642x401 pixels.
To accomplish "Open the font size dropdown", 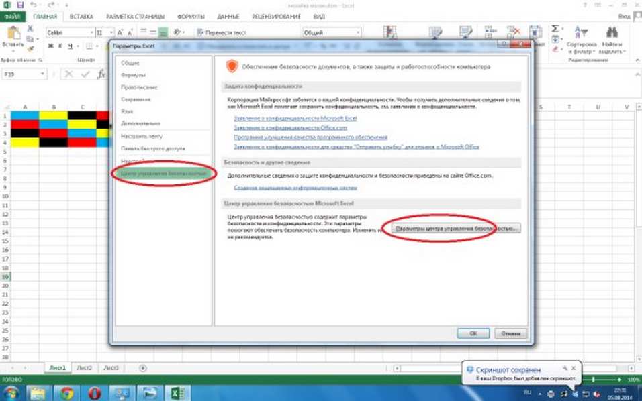I will 111,32.
